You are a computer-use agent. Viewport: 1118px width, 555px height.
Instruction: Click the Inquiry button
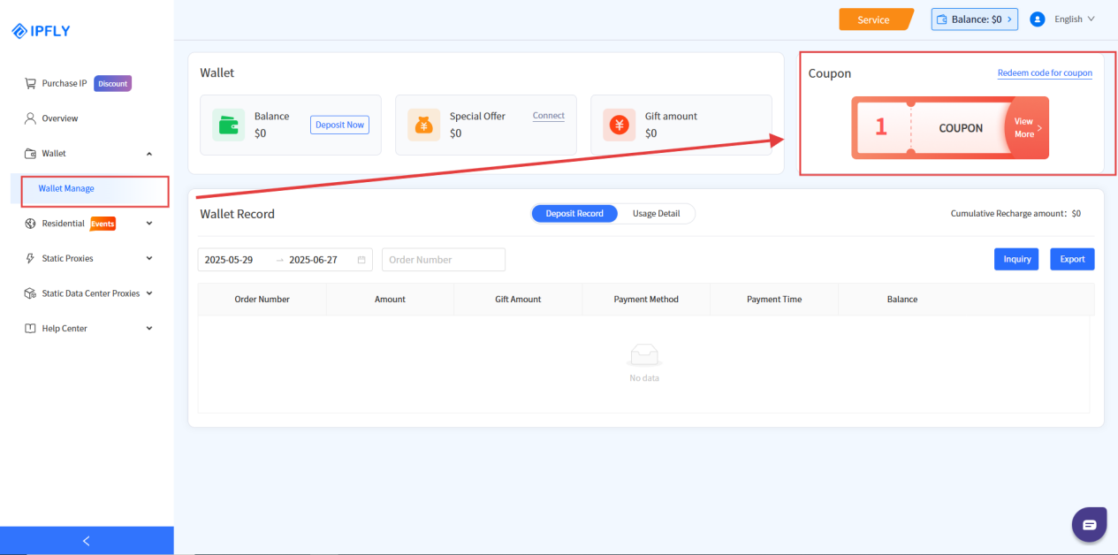1017,259
